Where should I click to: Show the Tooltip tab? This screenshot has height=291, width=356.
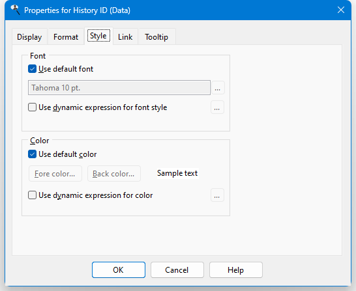pos(156,36)
